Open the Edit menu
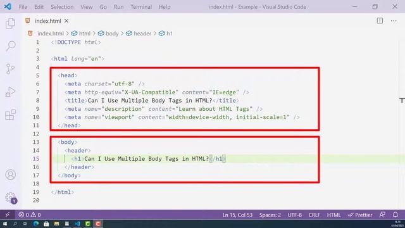 point(39,7)
